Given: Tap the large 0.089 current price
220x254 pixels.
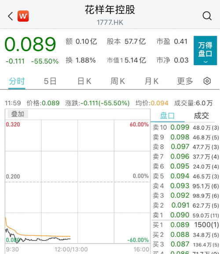Looking at the screenshot, I should point(30,44).
